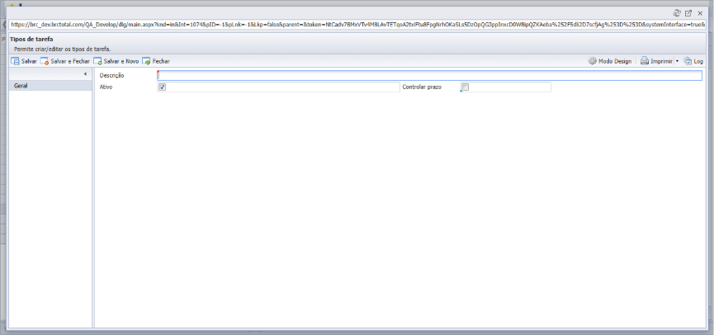This screenshot has height=335, width=714.
Task: Click the Imprimir printer icon
Action: coord(645,61)
